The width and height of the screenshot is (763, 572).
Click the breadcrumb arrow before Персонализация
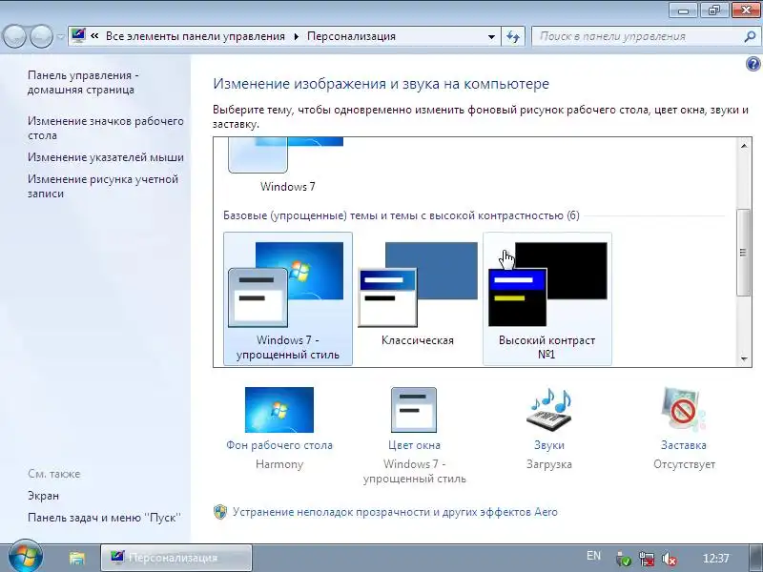[296, 36]
